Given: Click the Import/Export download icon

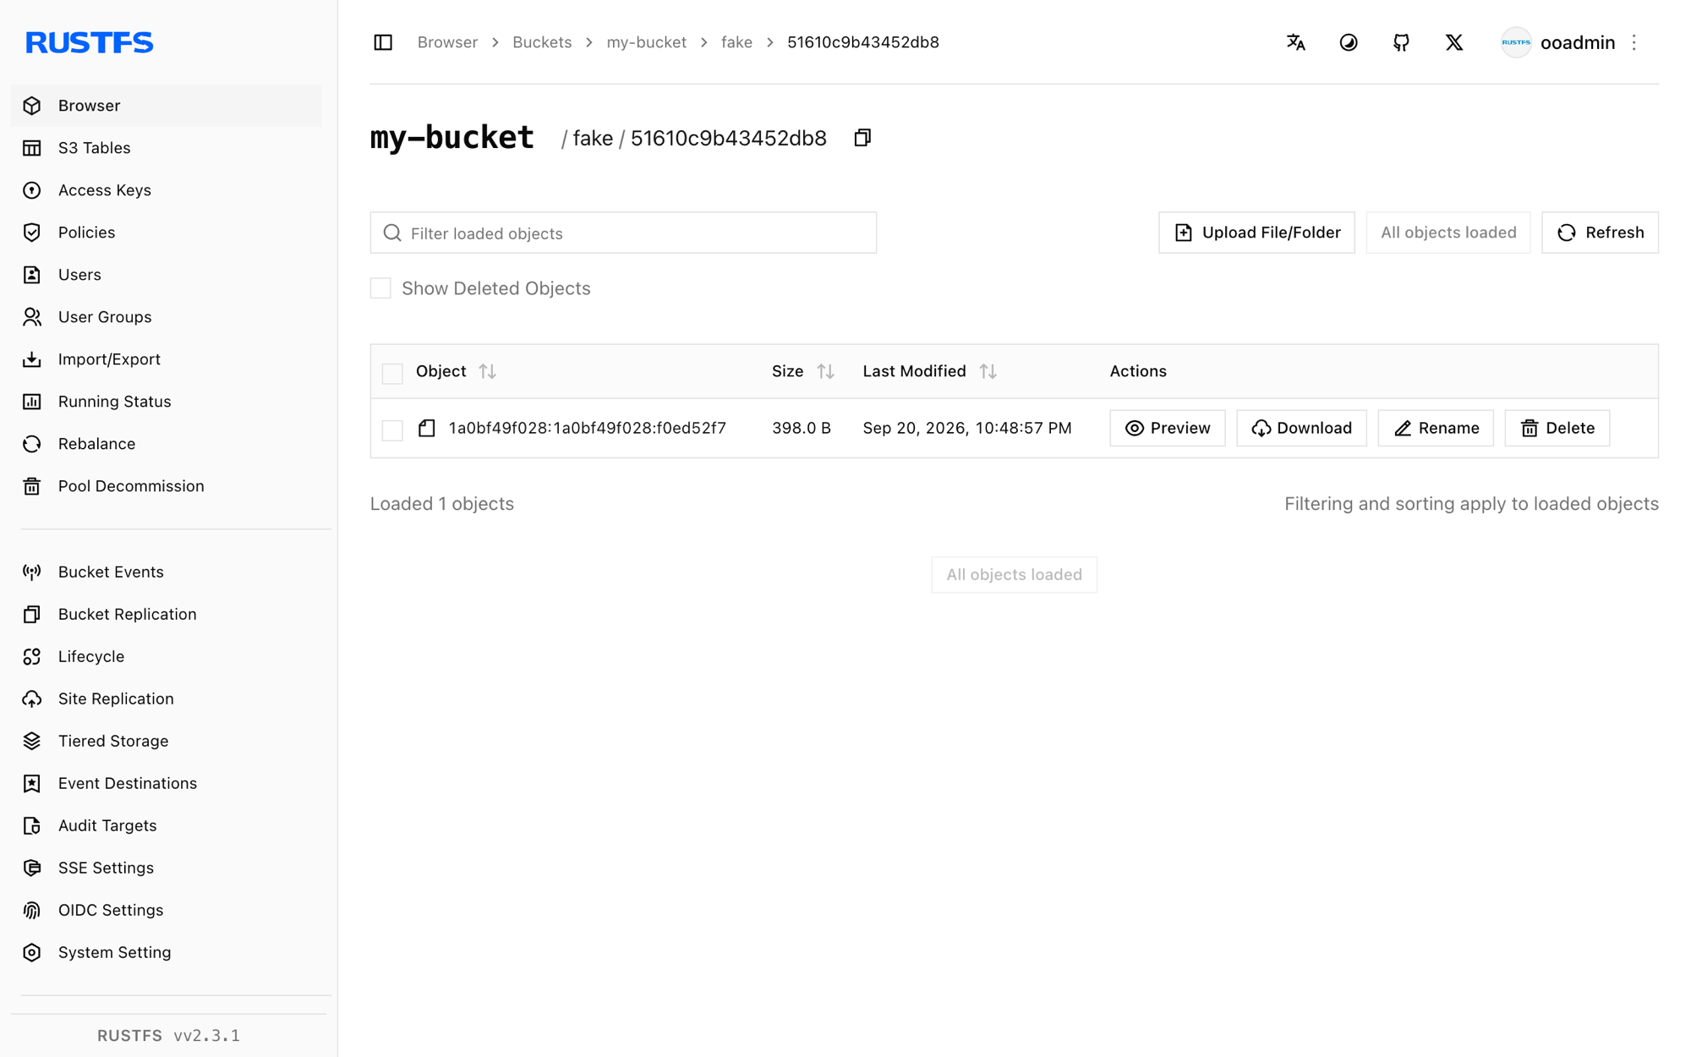Looking at the screenshot, I should (x=32, y=359).
